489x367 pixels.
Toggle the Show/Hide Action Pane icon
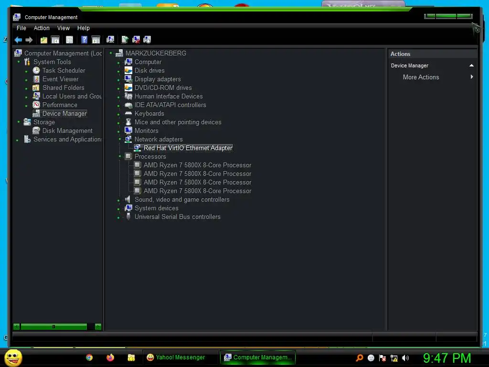point(96,40)
